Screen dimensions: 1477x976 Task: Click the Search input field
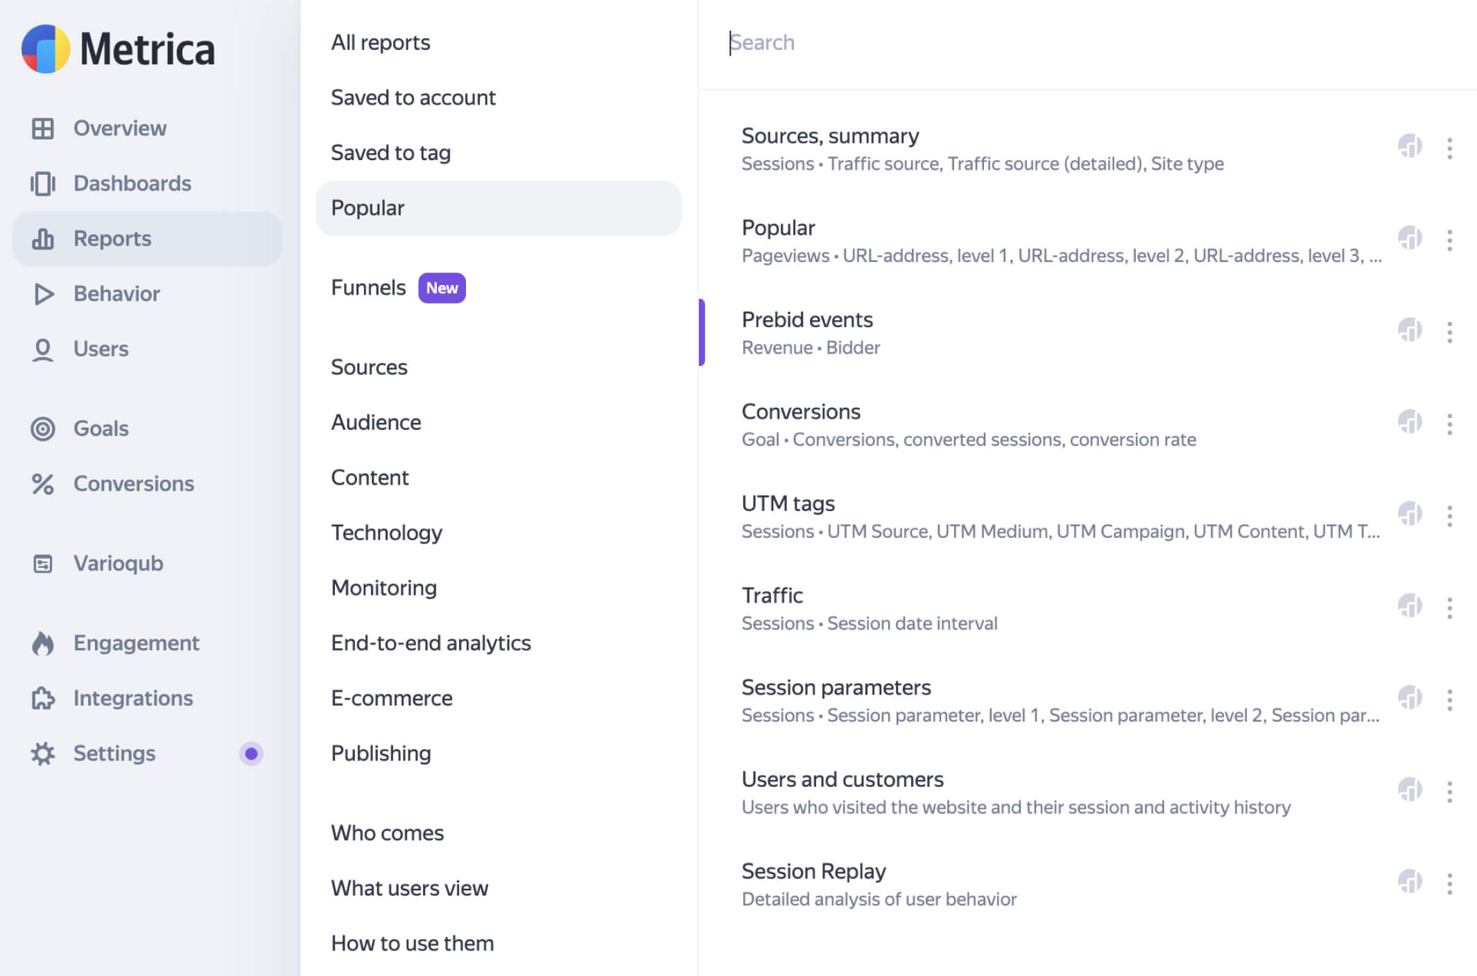[x=1040, y=43]
